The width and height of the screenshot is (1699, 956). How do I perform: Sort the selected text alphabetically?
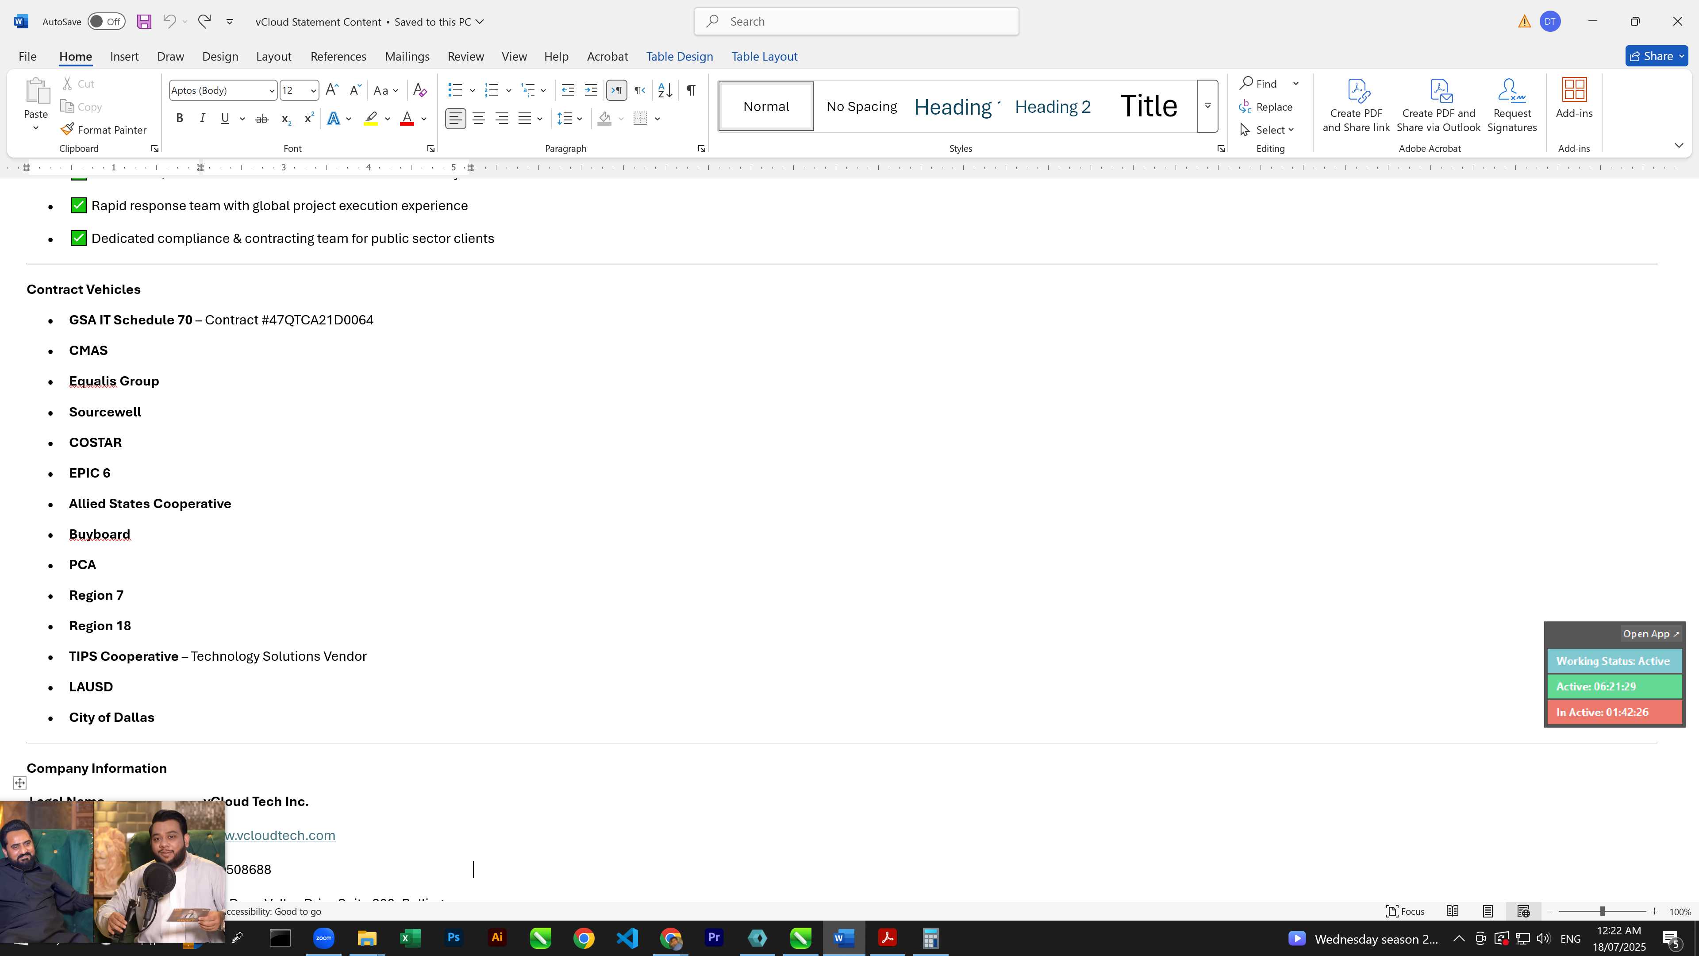tap(665, 90)
